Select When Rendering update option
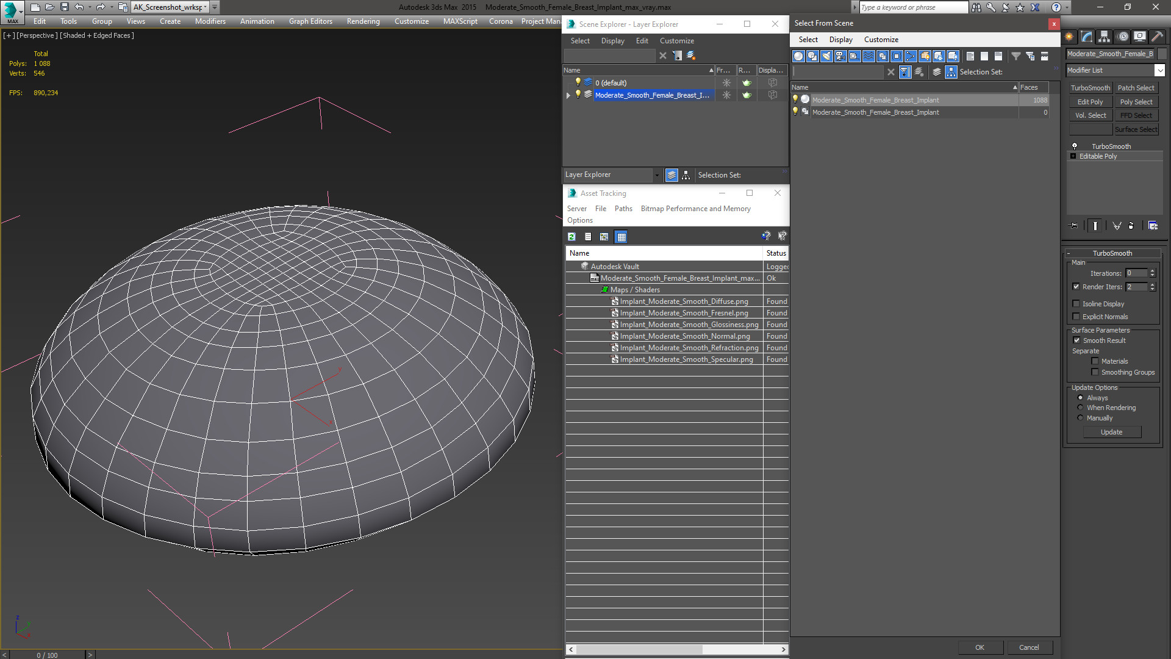 coord(1081,408)
